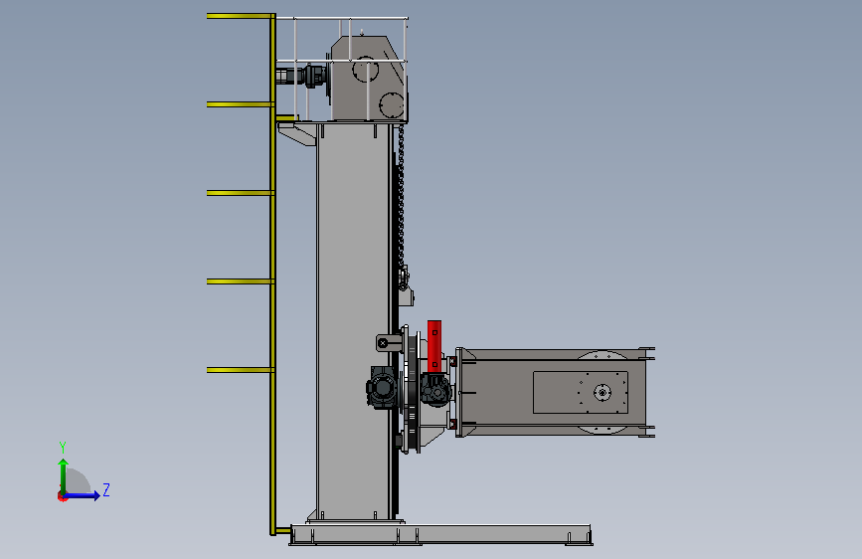Select the horizontal boom arm box
The image size is (862, 559).
[555, 392]
